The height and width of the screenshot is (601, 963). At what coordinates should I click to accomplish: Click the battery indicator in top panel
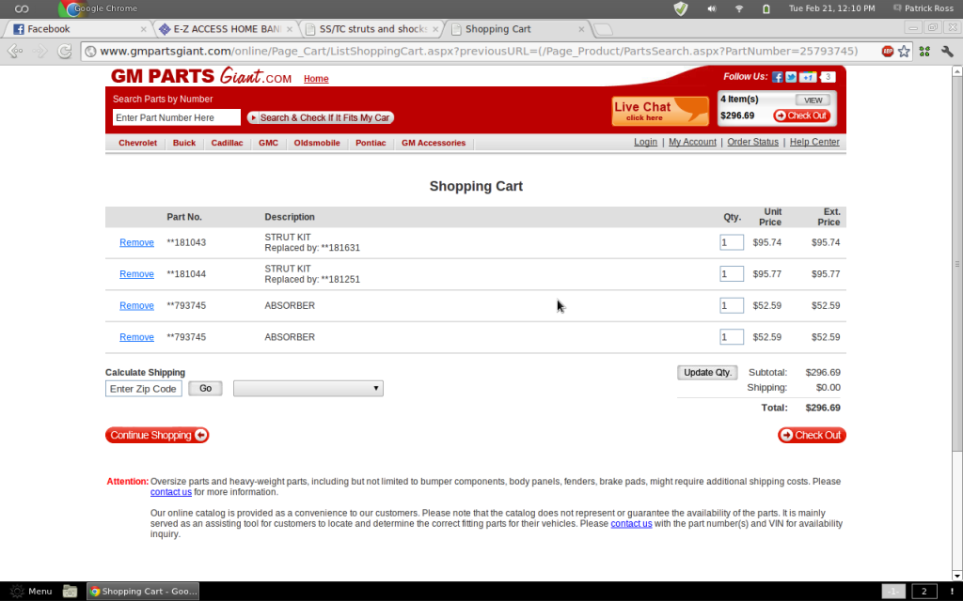(x=766, y=8)
